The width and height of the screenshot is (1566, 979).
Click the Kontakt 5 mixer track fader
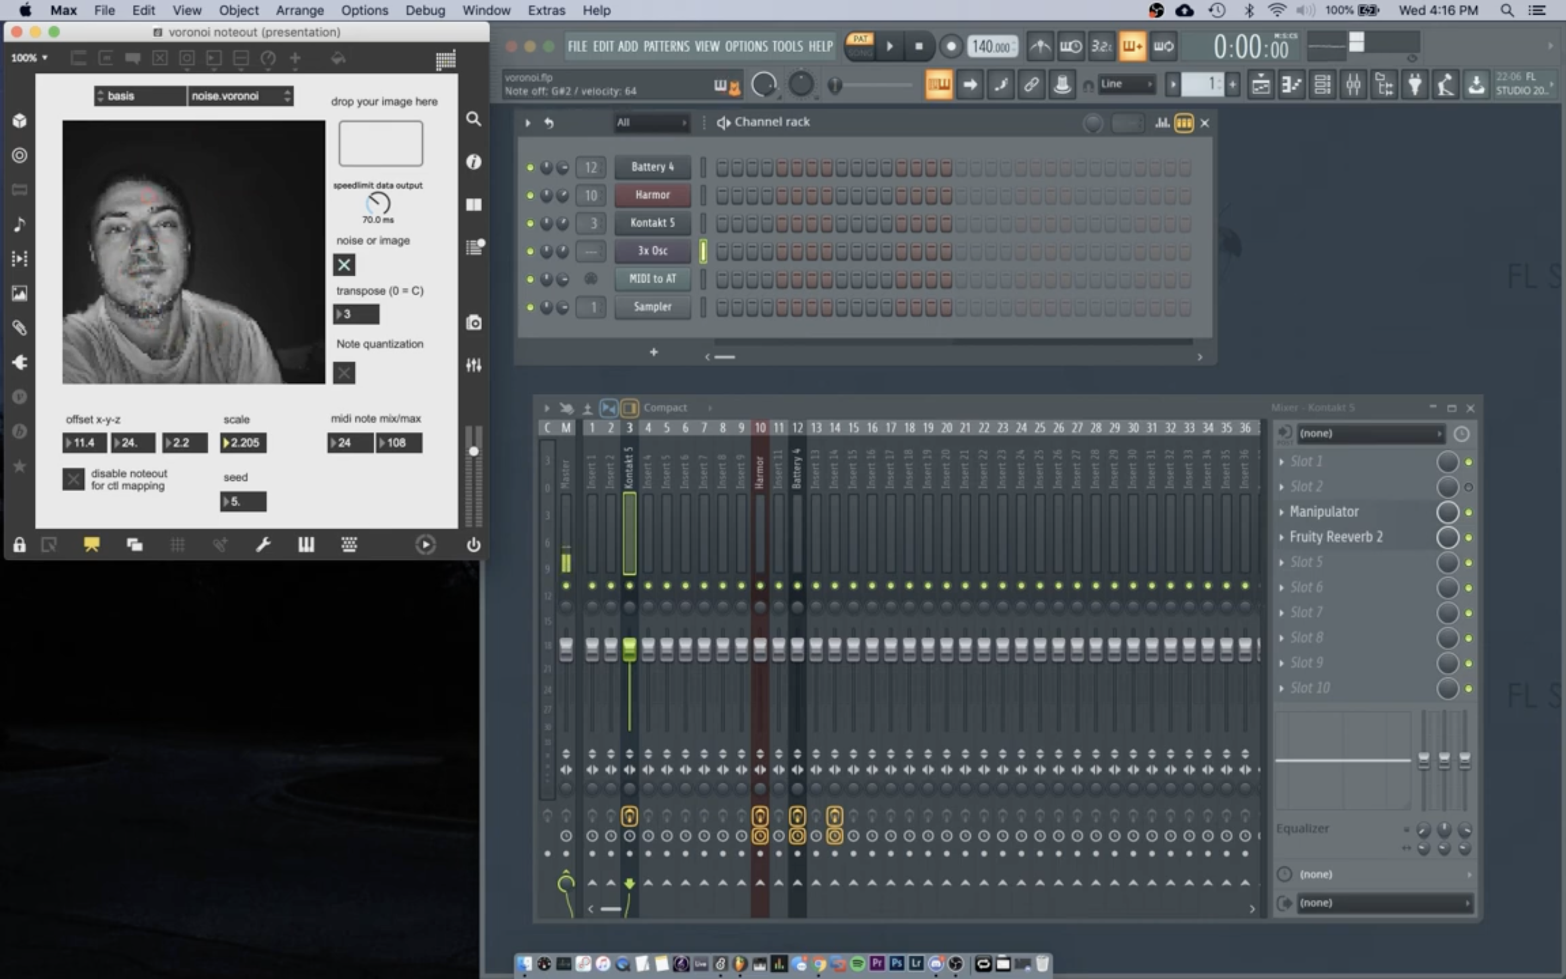[x=629, y=648]
